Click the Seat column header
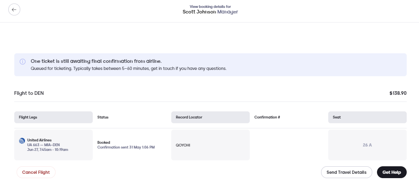Screen dimensions: 419x188 (367, 117)
